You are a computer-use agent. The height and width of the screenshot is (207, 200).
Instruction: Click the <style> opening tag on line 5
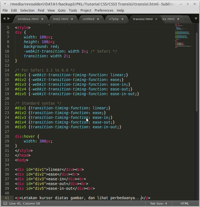point(23,28)
